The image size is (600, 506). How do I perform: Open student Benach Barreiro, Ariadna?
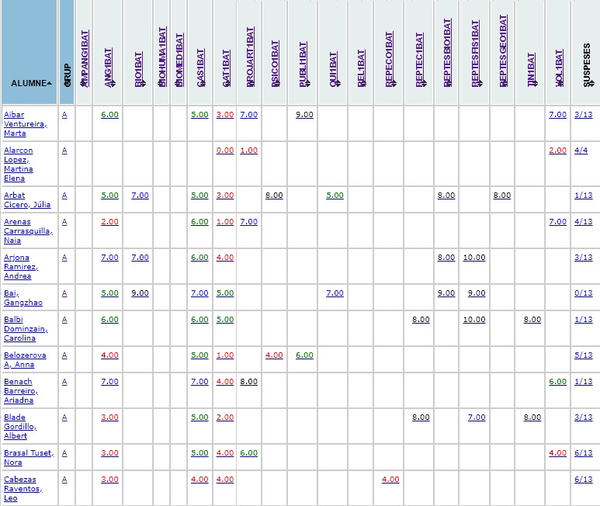pyautogui.click(x=21, y=390)
